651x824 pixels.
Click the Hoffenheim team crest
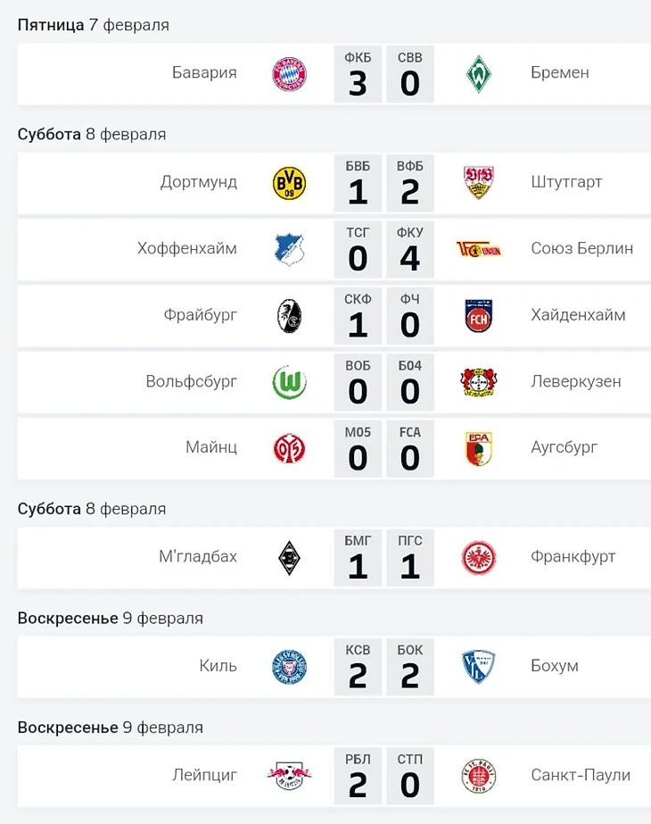point(289,249)
